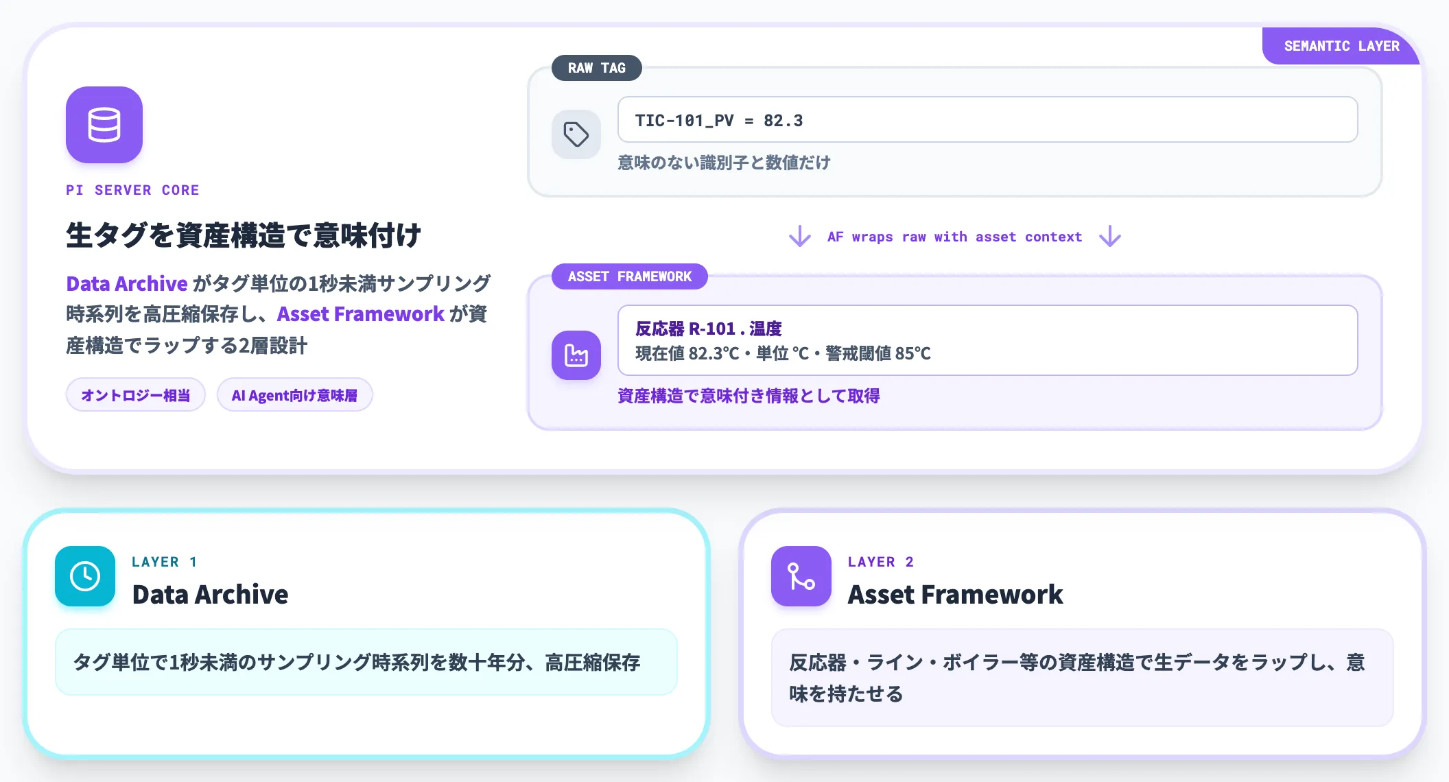Click the purple 'Asset Framework' link in the description
The height and width of the screenshot is (782, 1449).
coord(361,314)
